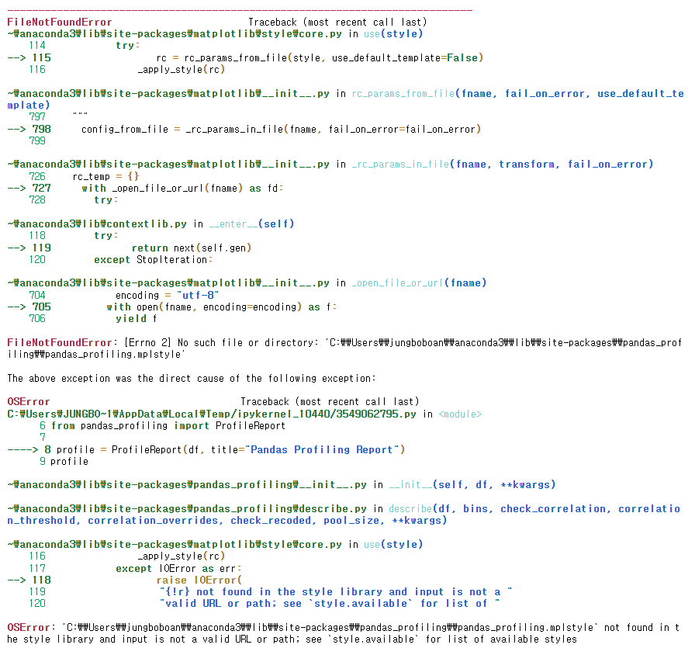Click the 'pandas_profiling\__init__.py in __init__(self, df, **kwargs)' line
Viewport: 688px width, 655px height.
[x=282, y=485]
